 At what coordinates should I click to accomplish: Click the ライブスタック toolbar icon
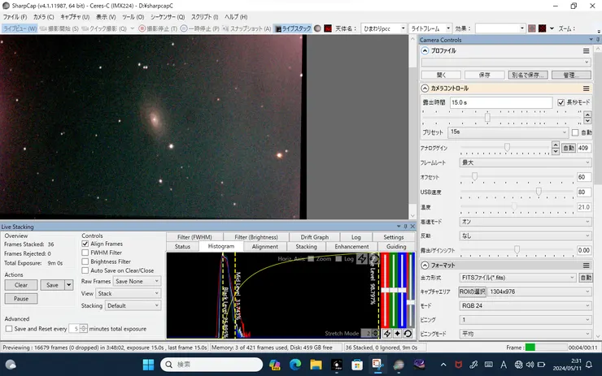tap(293, 28)
